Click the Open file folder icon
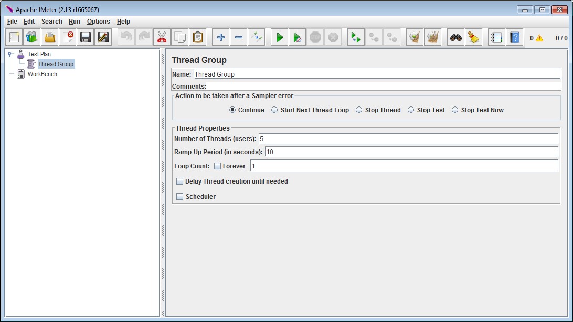The width and height of the screenshot is (573, 322). click(x=50, y=37)
